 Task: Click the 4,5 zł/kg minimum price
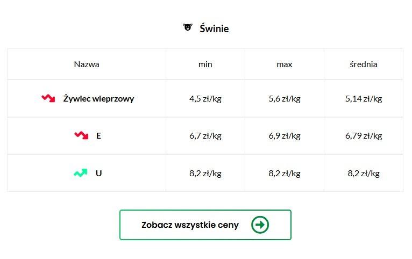pos(205,99)
